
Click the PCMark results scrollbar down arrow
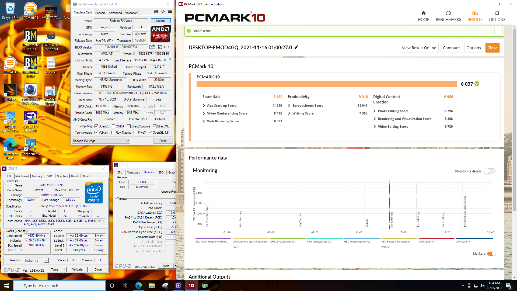click(514, 277)
